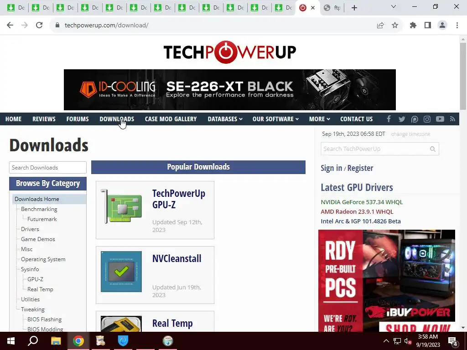This screenshot has width=467, height=350.
Task: Select Tweaking category
Action: pyautogui.click(x=33, y=309)
